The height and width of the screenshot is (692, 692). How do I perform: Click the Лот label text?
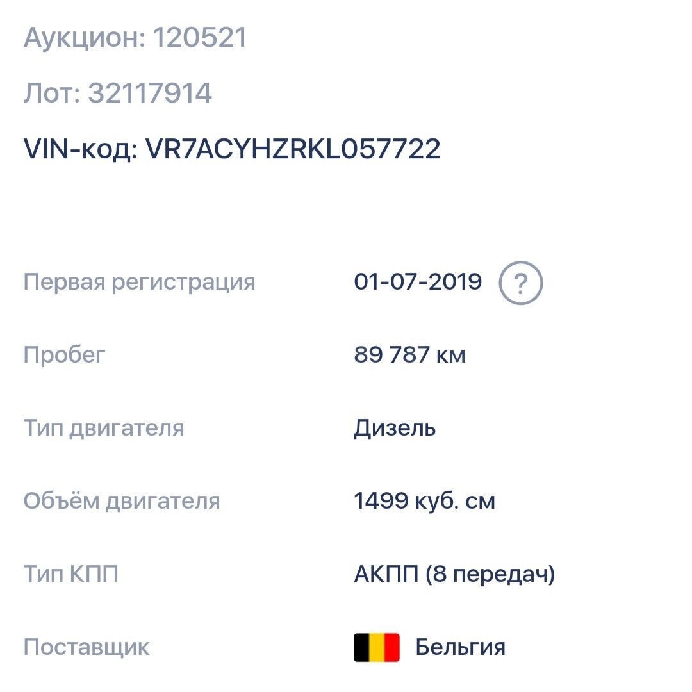52,94
